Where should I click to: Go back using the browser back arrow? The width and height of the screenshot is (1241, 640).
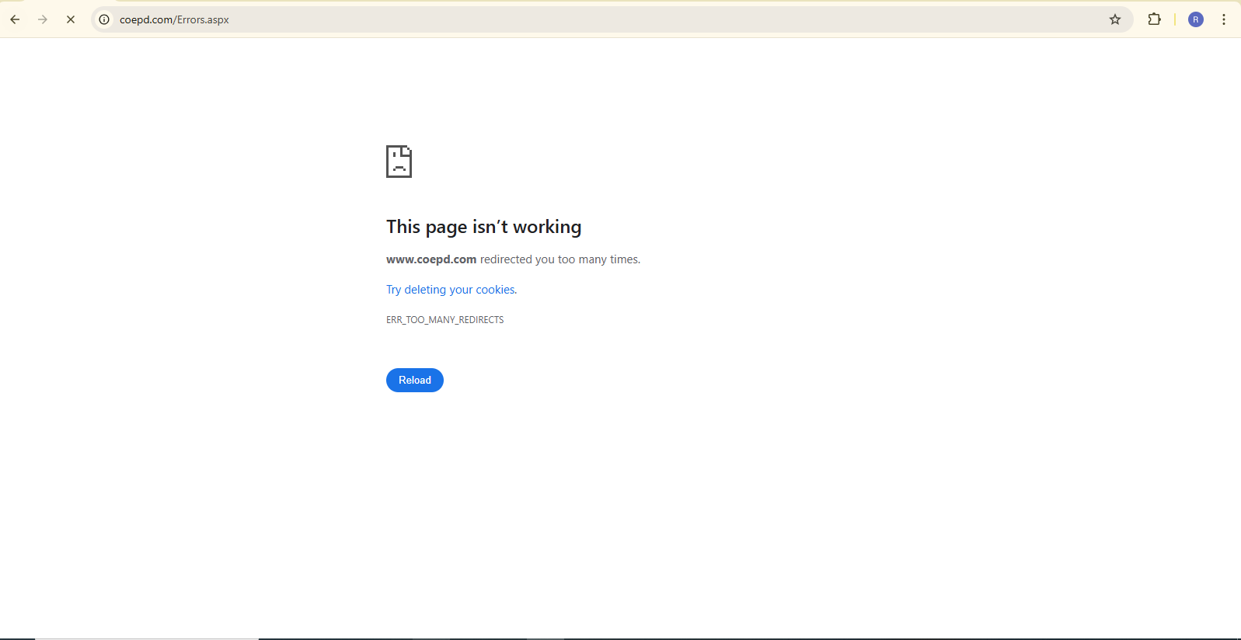15,19
